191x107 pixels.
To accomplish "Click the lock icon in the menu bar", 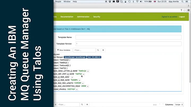I will (x=125, y=2).
